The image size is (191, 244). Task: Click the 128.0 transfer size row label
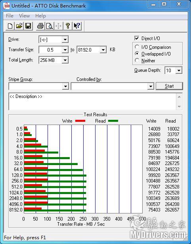(x=17, y=175)
